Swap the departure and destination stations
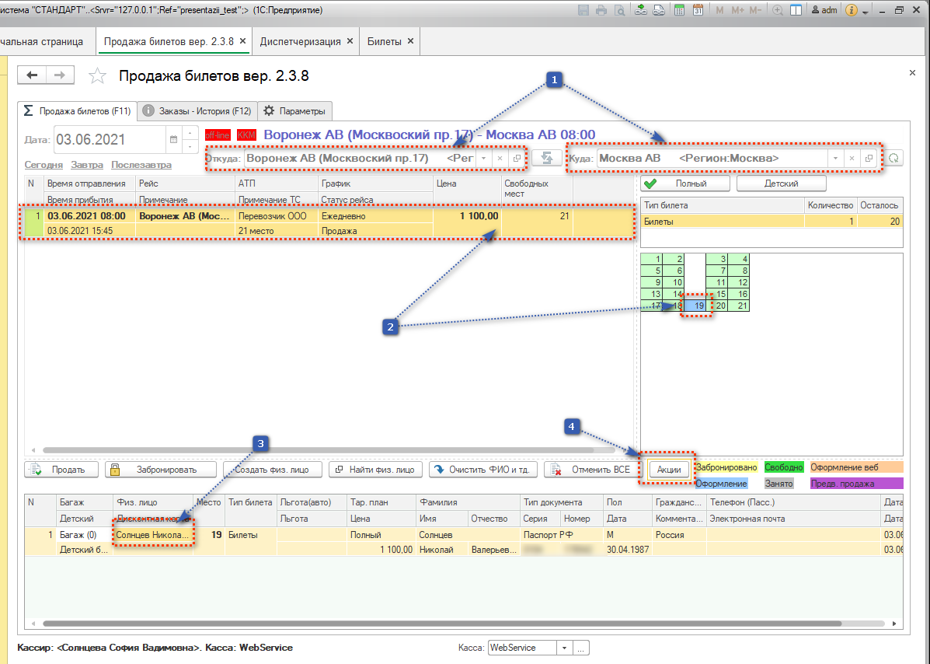 pyautogui.click(x=547, y=158)
